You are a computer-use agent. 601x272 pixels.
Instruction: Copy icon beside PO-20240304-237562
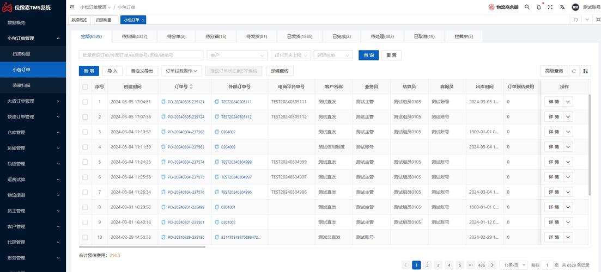click(163, 132)
